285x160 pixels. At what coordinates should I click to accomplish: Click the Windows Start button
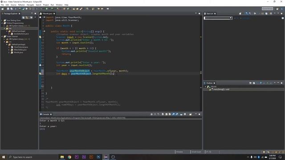point(4,157)
